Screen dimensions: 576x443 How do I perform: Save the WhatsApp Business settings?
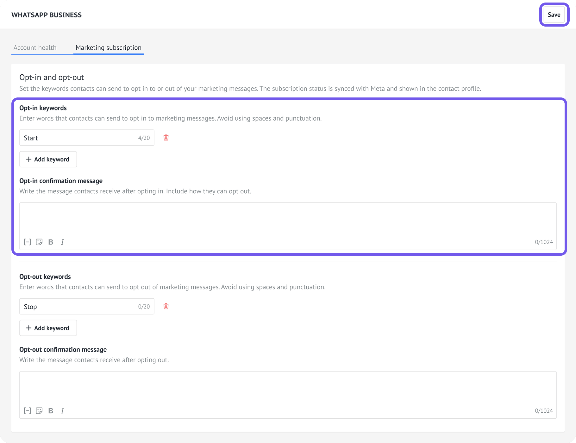(554, 15)
